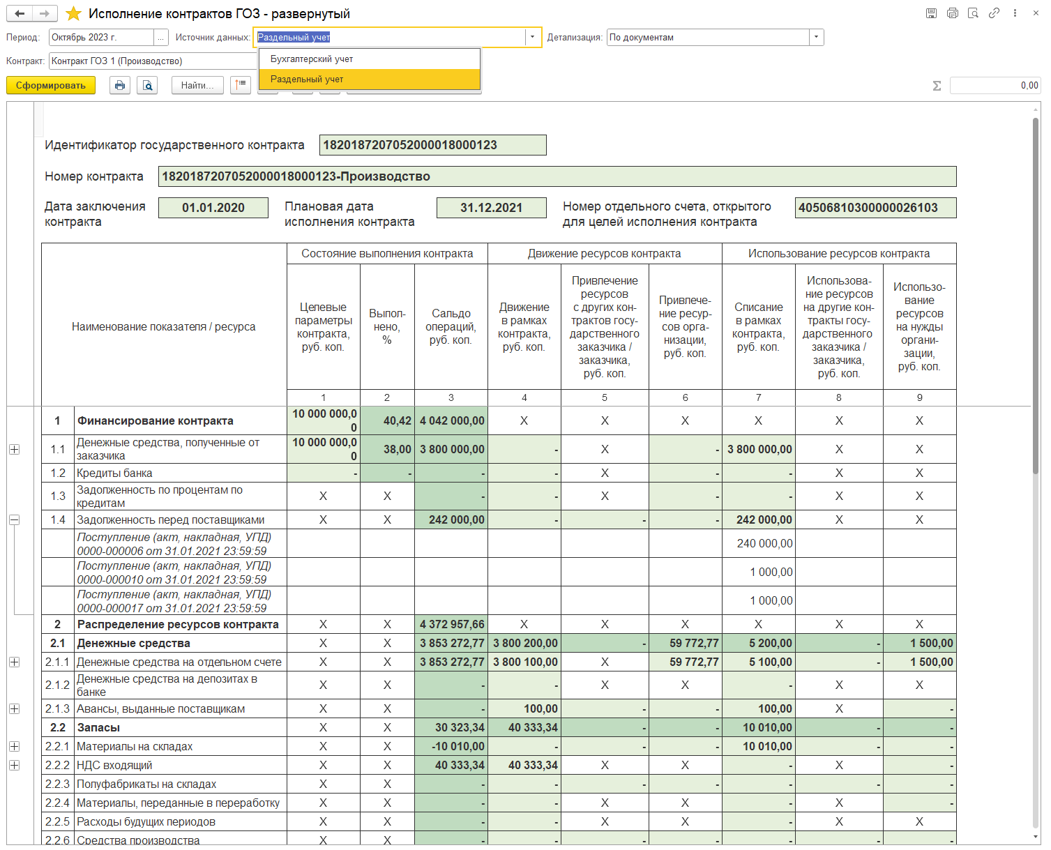Click the printer icon beside Сформировать

(x=120, y=85)
